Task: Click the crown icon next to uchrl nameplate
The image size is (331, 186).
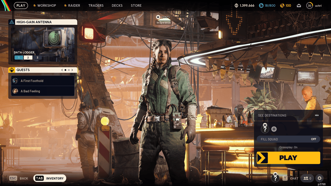Action: pyautogui.click(x=158, y=17)
